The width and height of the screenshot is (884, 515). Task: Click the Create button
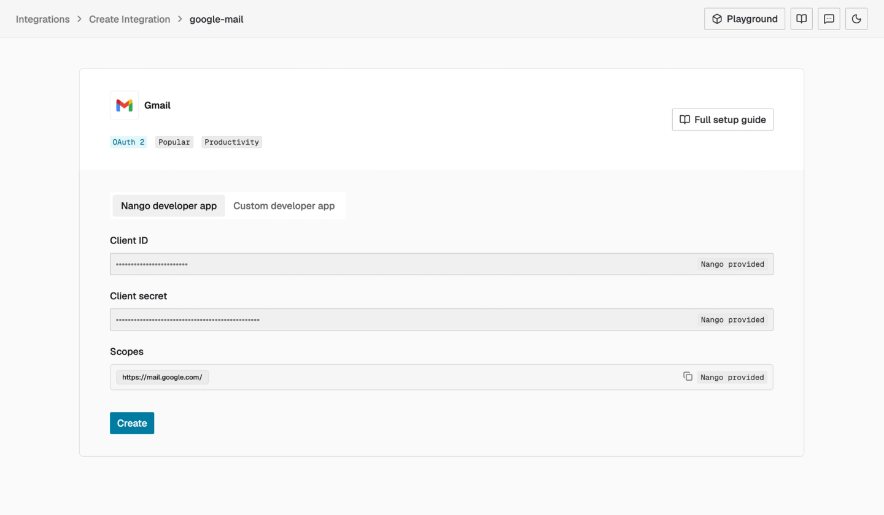coord(132,423)
